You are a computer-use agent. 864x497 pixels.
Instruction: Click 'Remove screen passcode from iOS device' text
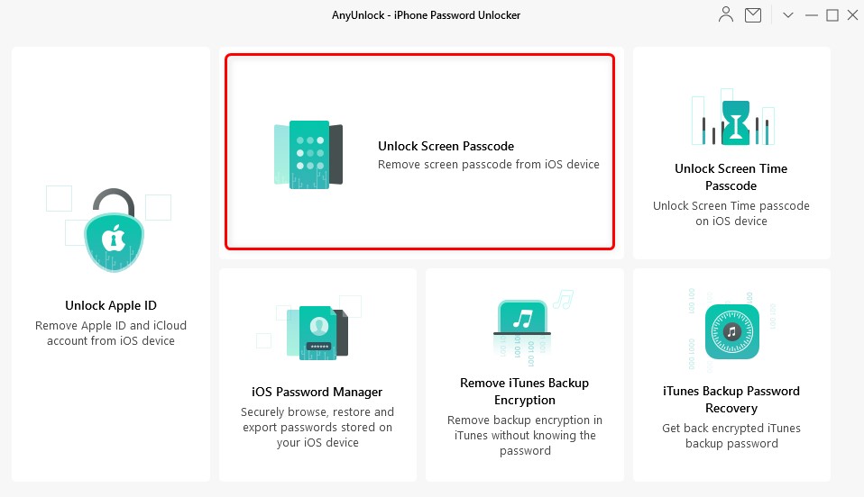(x=488, y=165)
